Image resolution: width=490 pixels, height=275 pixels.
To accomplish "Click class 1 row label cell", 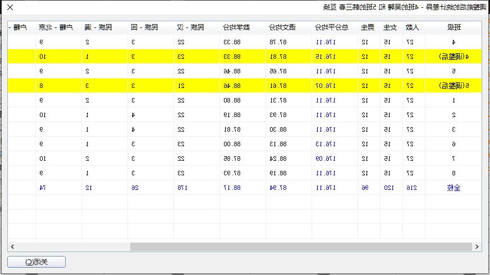I will point(454,100).
